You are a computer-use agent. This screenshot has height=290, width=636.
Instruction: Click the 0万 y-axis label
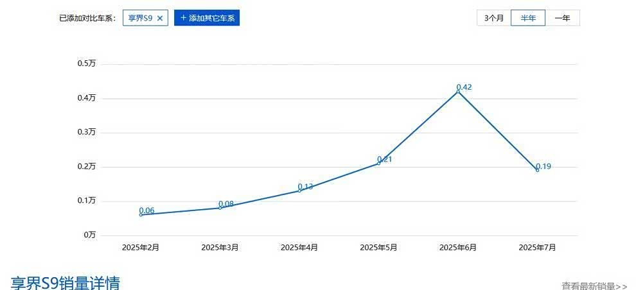pyautogui.click(x=89, y=235)
